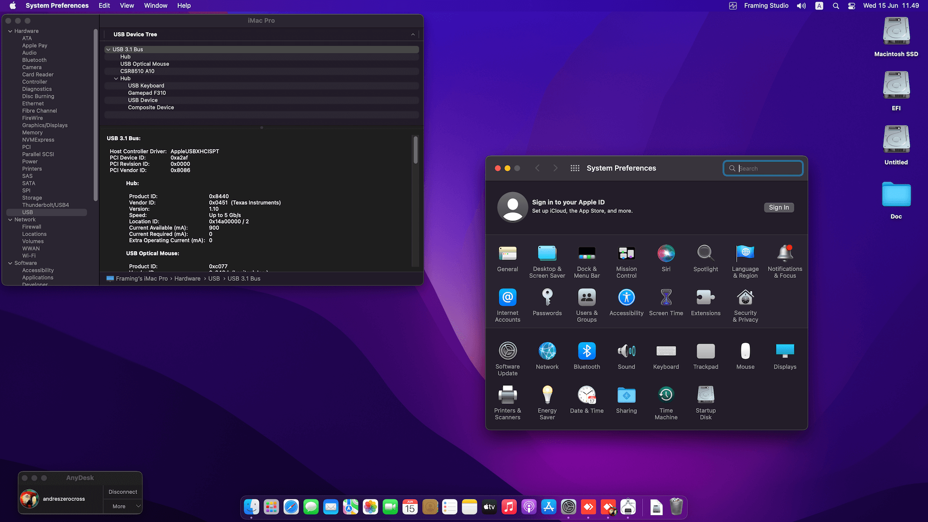Screen dimensions: 928x522
Task: Open the General preferences pane
Action: click(507, 253)
